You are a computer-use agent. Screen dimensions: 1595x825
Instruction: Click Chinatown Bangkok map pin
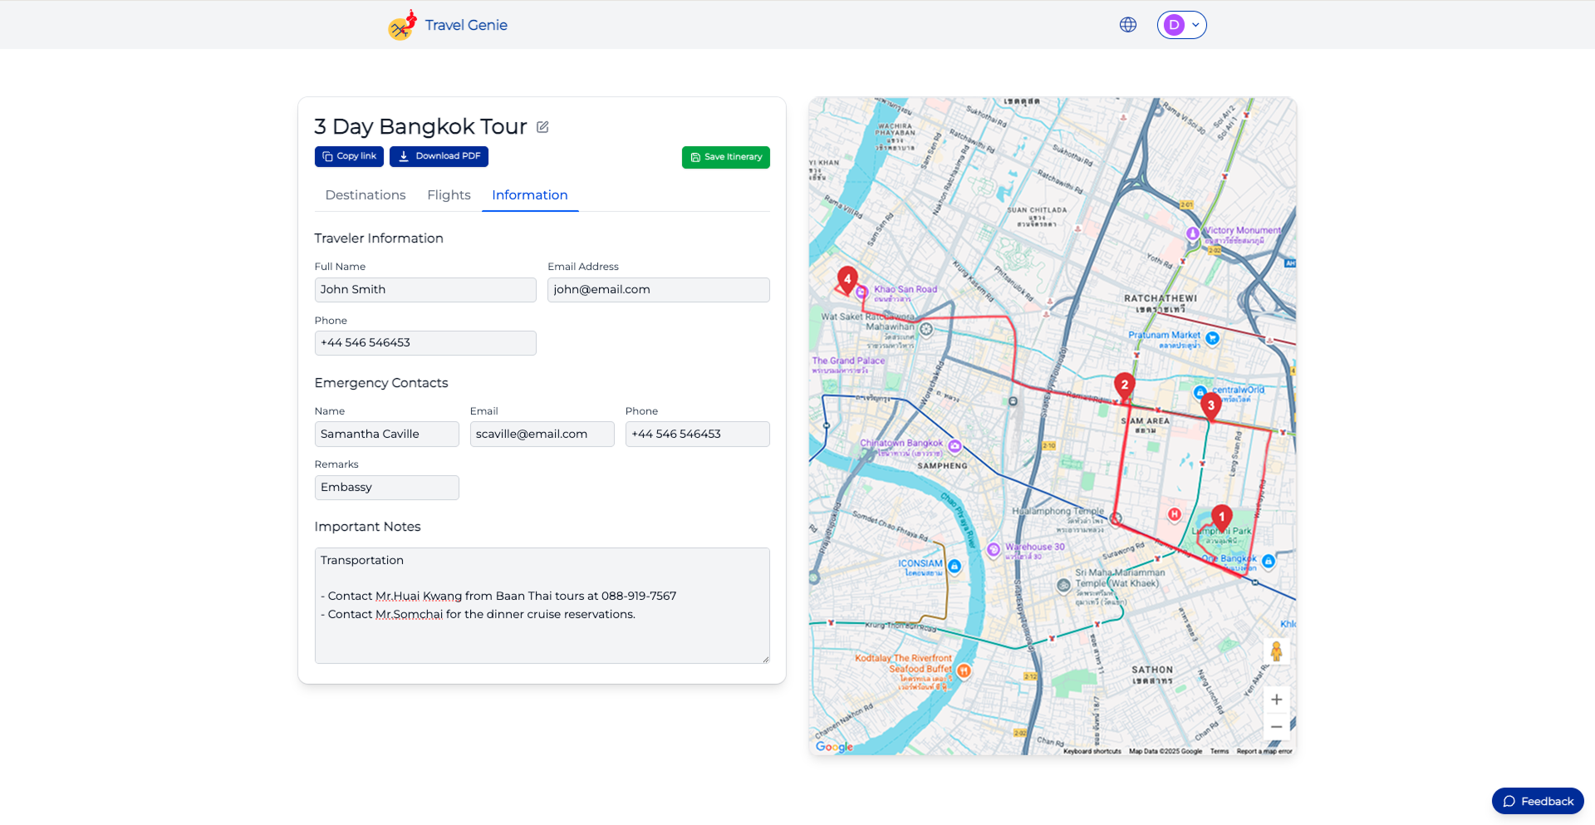pyautogui.click(x=955, y=446)
